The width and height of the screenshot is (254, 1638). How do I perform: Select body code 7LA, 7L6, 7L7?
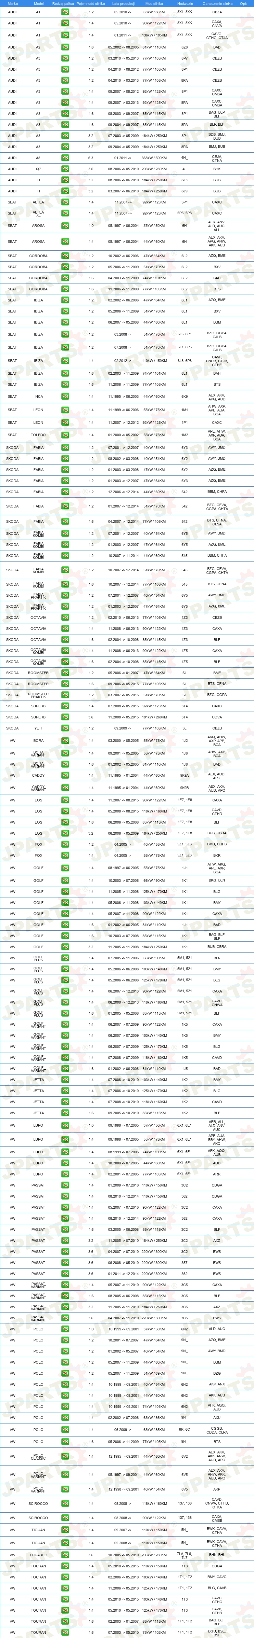tap(185, 1555)
